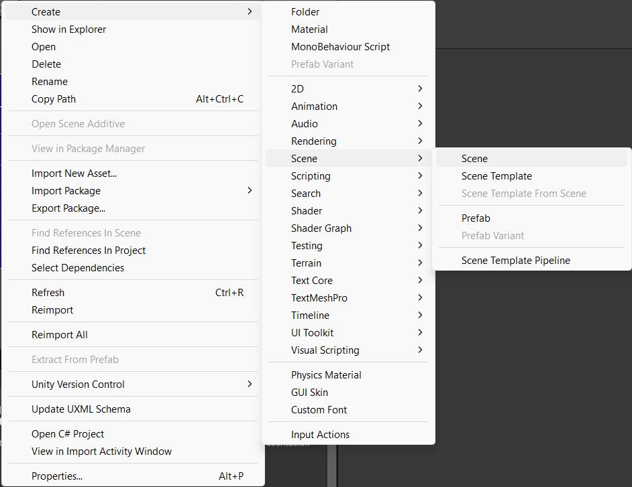Select Scene in the Scene submenu
The image size is (632, 487).
click(x=531, y=159)
